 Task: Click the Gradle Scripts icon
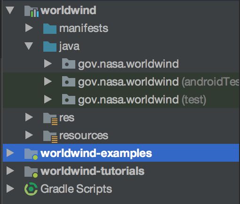31,189
